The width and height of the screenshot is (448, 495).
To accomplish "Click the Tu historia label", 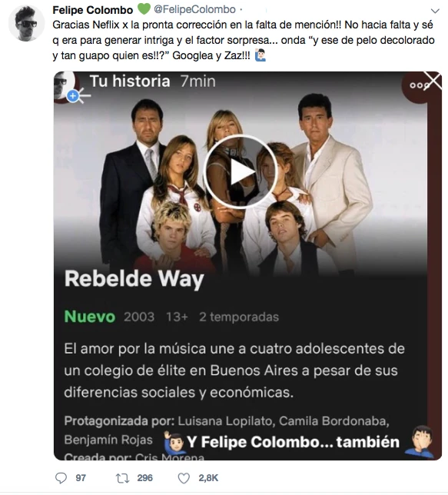I will pos(130,81).
